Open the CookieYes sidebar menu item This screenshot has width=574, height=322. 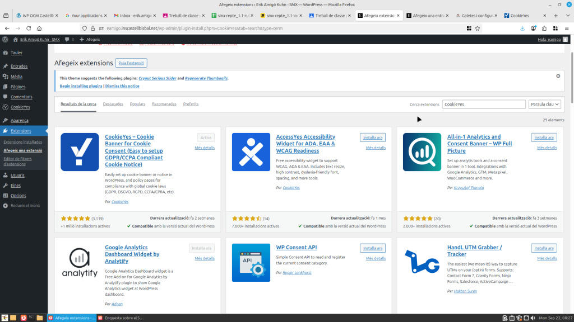pyautogui.click(x=20, y=107)
